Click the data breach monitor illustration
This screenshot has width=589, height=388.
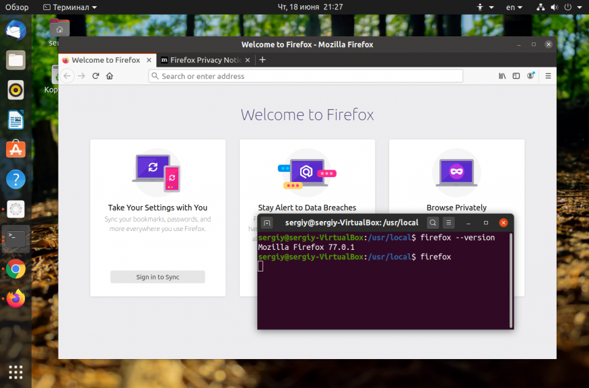(x=307, y=172)
